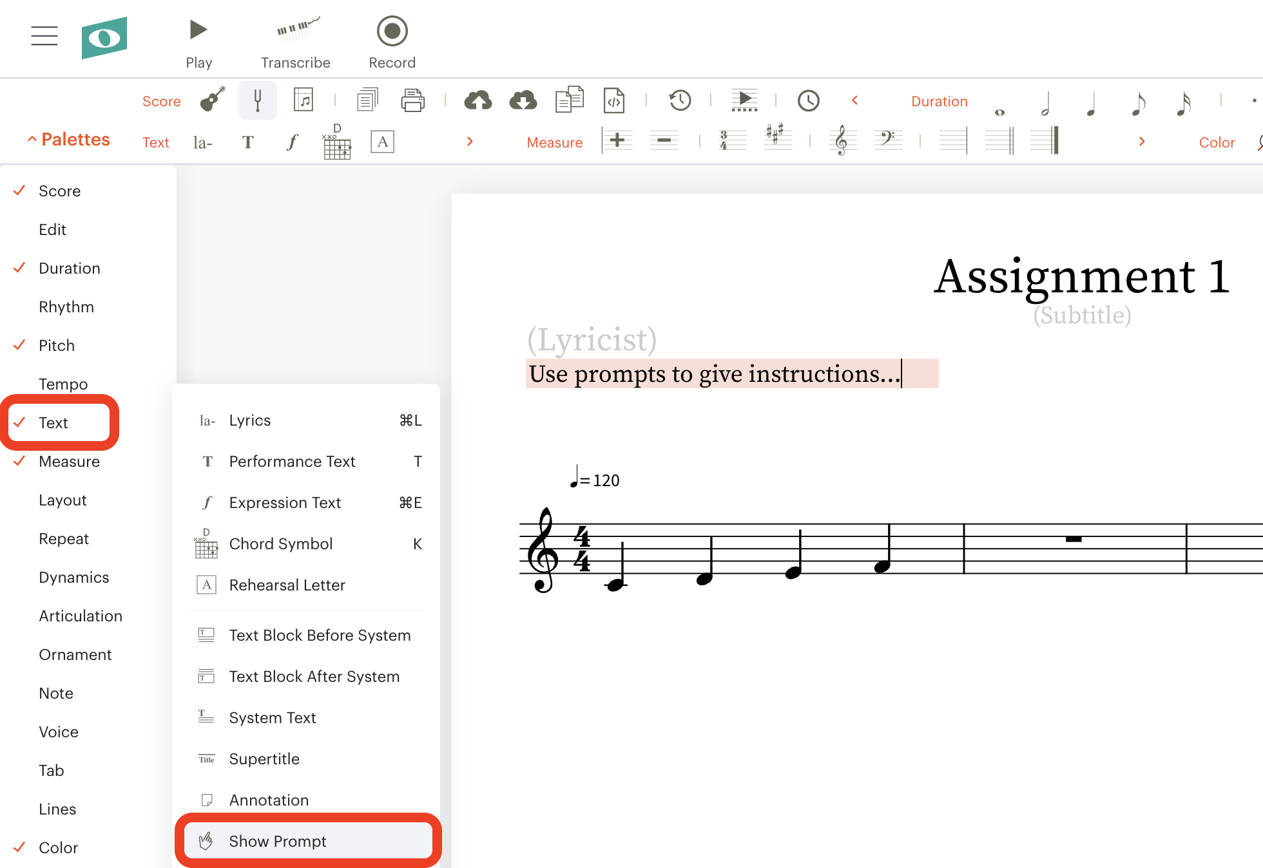Click the performance text T icon
Viewport: 1263px width, 868px height.
[247, 142]
